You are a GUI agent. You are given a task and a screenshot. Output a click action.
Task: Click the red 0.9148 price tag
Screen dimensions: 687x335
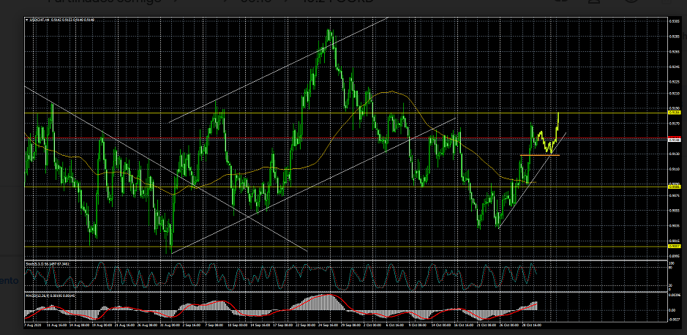(x=674, y=139)
